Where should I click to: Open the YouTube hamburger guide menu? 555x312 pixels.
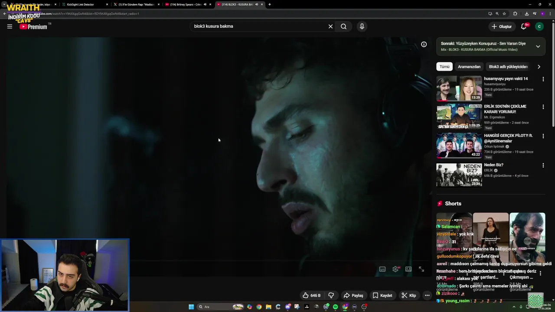pos(10,26)
